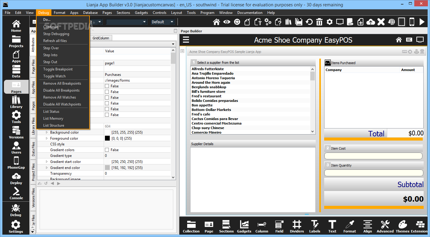The width and height of the screenshot is (430, 237).
Task: Open the empty combo box left of Default
Action: point(126,22)
